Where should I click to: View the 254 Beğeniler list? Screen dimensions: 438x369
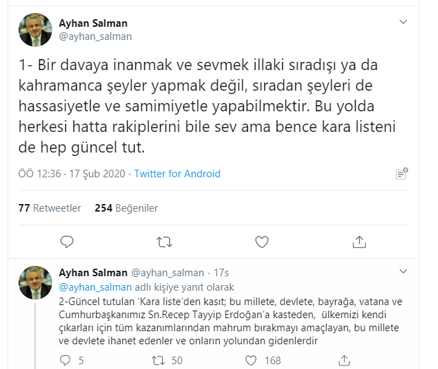click(126, 208)
